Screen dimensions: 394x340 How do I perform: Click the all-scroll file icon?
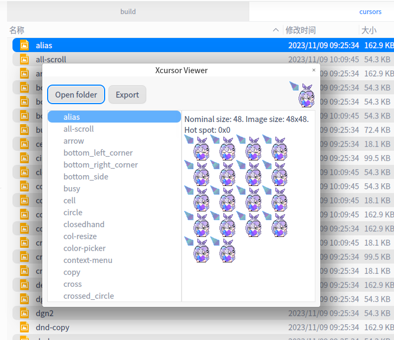point(24,60)
